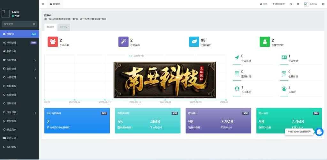The width and height of the screenshot is (327, 160).
Task: Click the 55 数据库数量 value
Action: click(120, 122)
